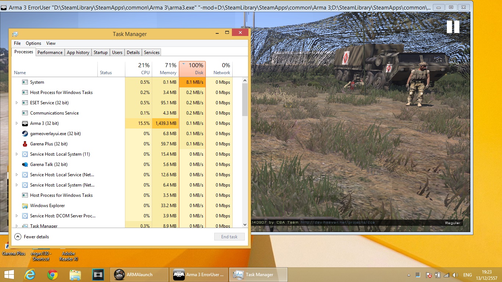Click the gameoverlayui.exe Steam icon

click(25, 134)
